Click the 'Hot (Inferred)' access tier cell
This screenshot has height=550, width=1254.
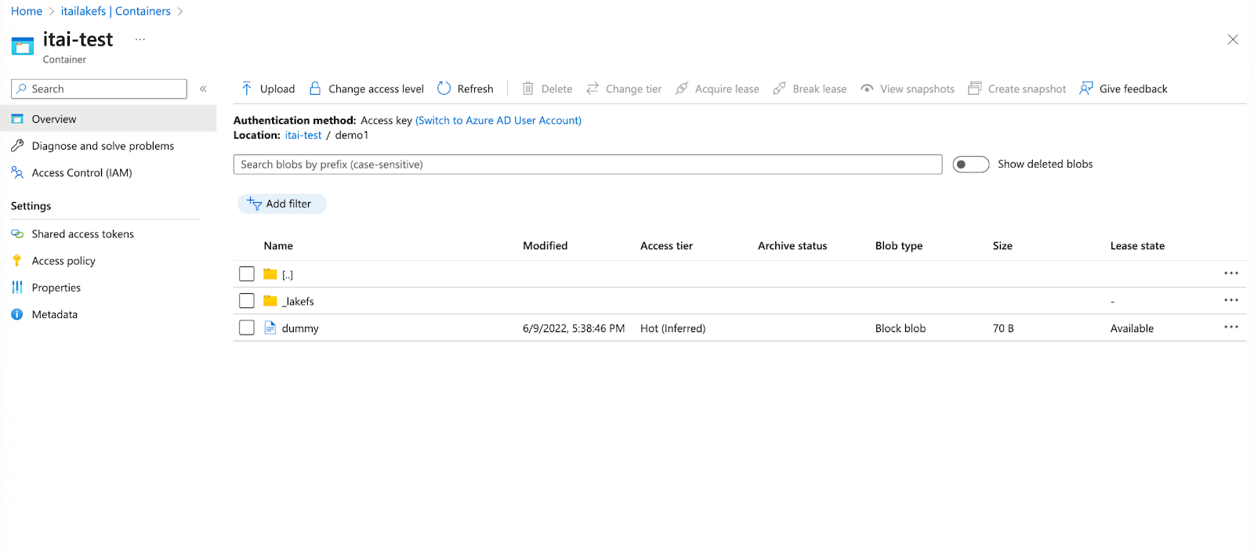[x=673, y=329]
